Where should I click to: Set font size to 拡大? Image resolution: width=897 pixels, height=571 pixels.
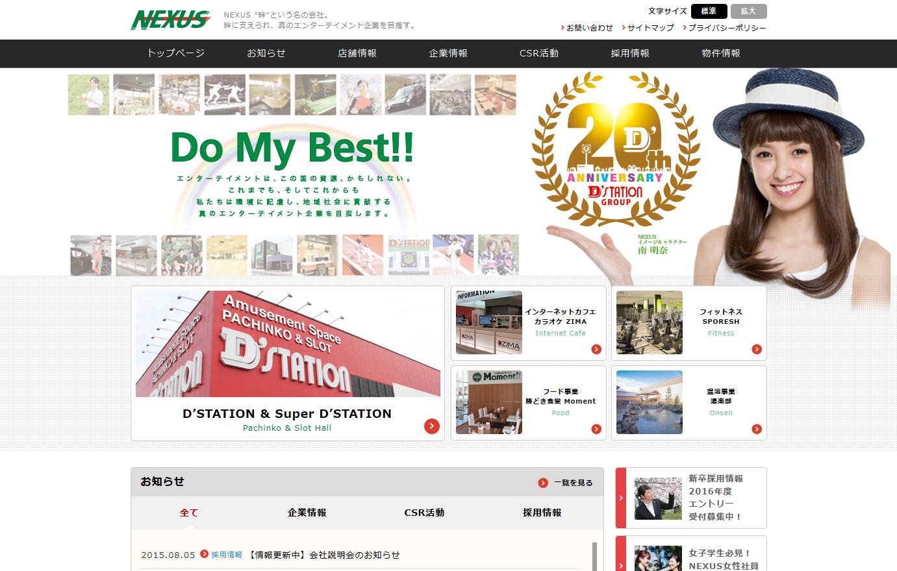click(748, 11)
